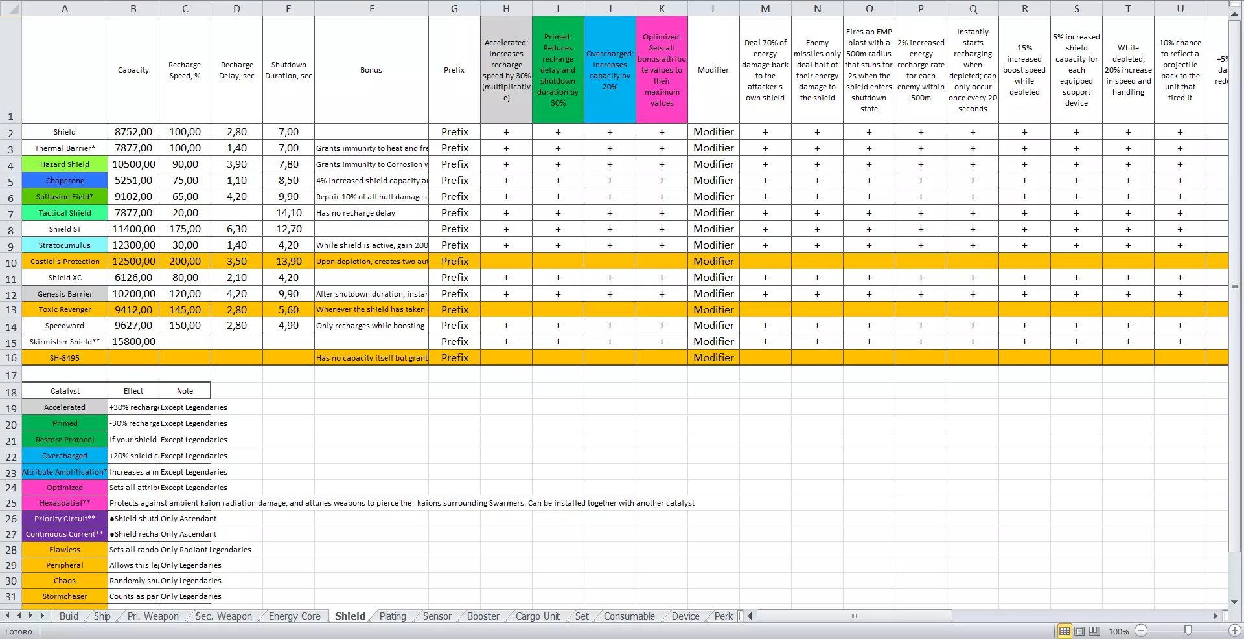Open the Cargo Unit sheet tab
Screen dimensions: 1244x639
tap(538, 616)
